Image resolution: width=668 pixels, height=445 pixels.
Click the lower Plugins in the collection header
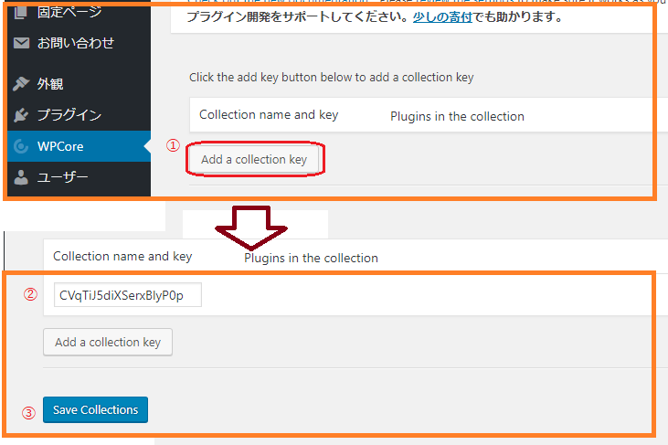[311, 258]
